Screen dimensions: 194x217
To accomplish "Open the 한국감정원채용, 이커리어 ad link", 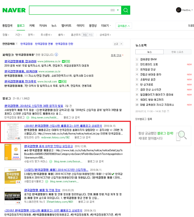I will 21,71.
